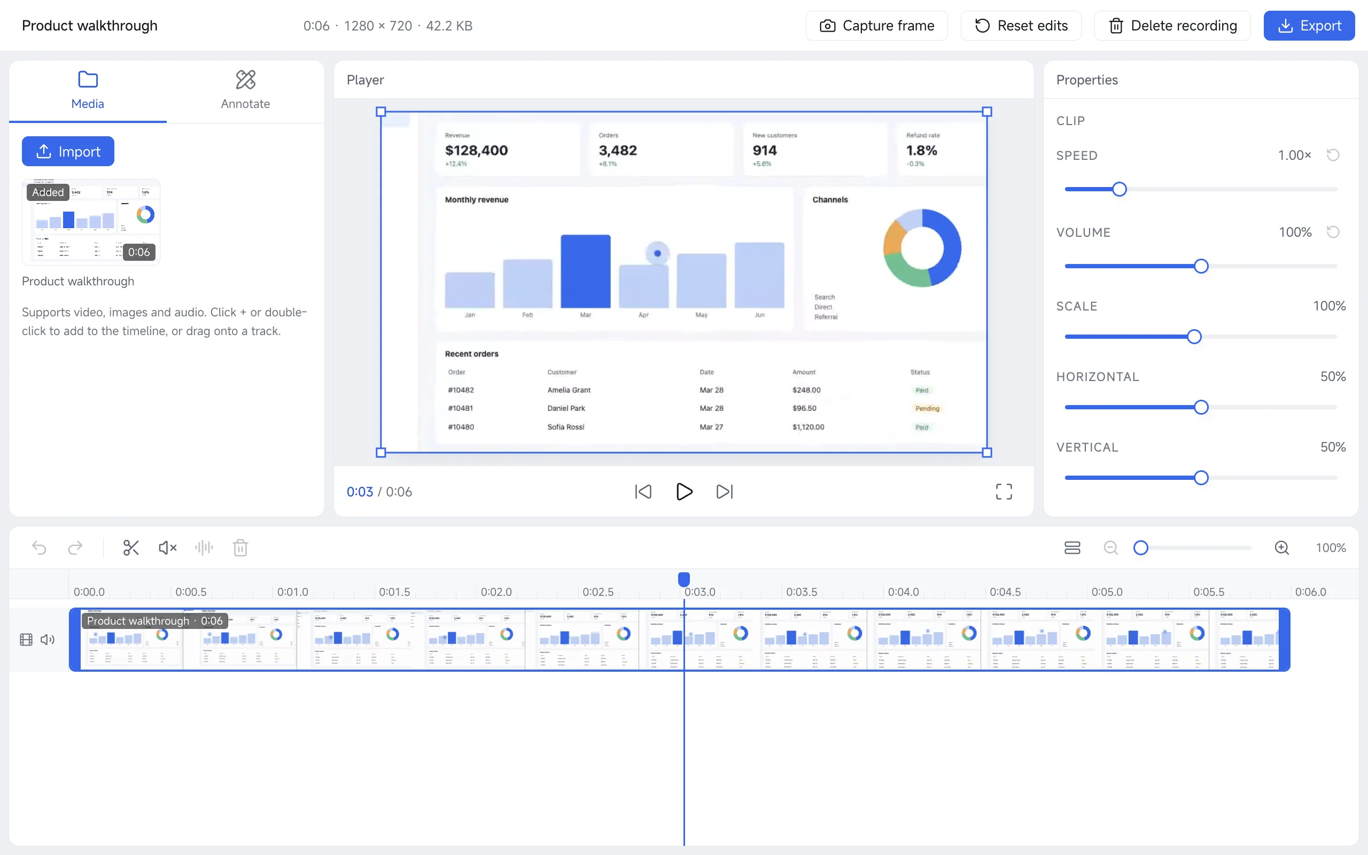1368x855 pixels.
Task: Click the video track filmstrip icon
Action: 26,640
